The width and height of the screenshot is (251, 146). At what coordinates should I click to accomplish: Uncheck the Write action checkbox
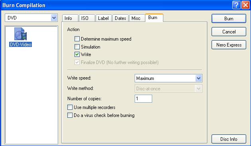click(77, 55)
